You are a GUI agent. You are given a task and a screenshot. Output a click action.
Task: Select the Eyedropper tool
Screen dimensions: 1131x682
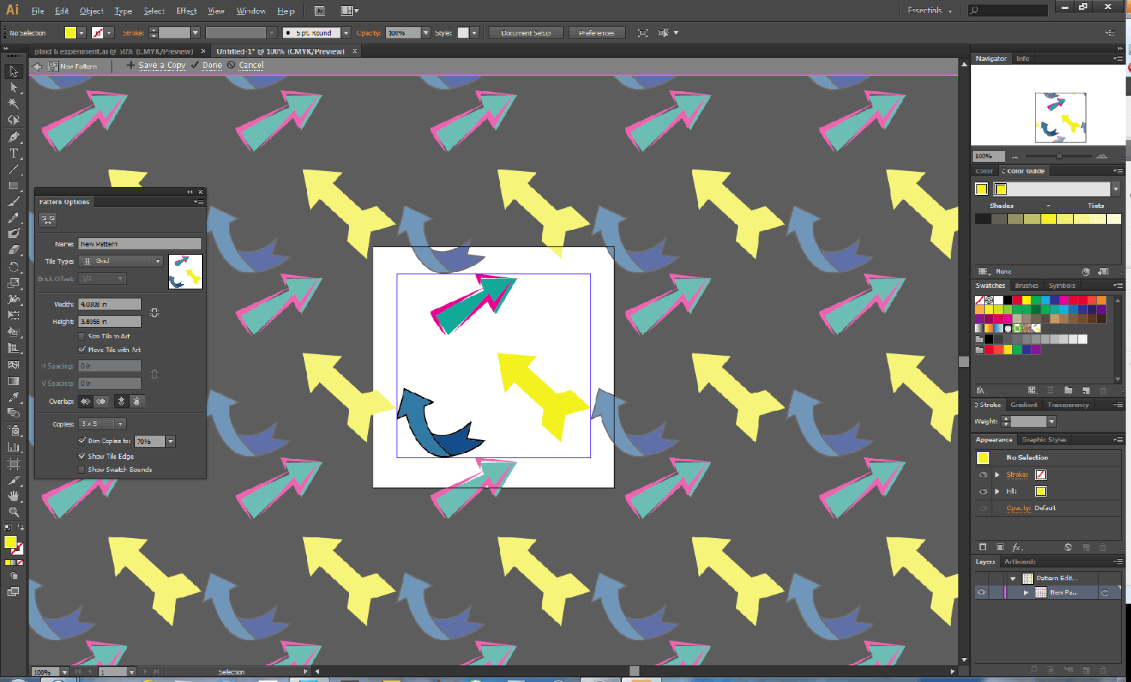[14, 397]
